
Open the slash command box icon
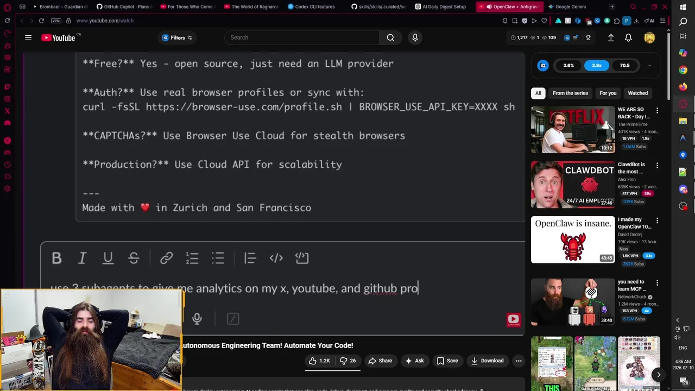(x=233, y=319)
